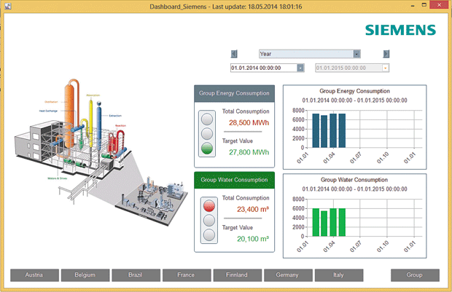Open the France dashboard
Viewport: 452px width, 292px height.
(187, 275)
